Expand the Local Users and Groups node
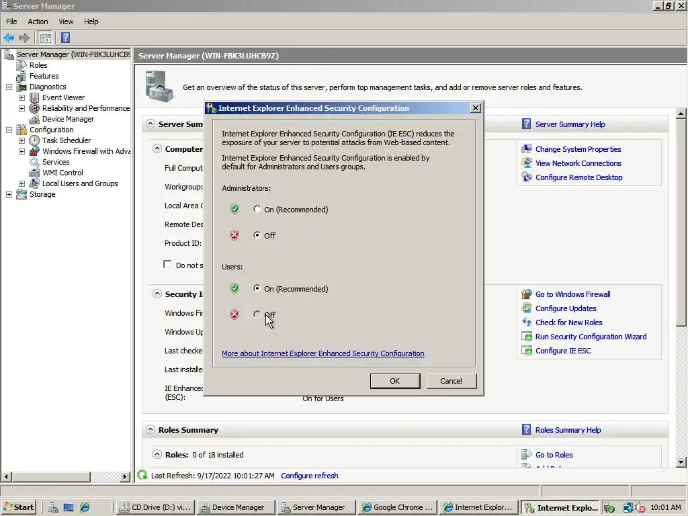Viewport: 688px width, 516px height. [x=21, y=183]
